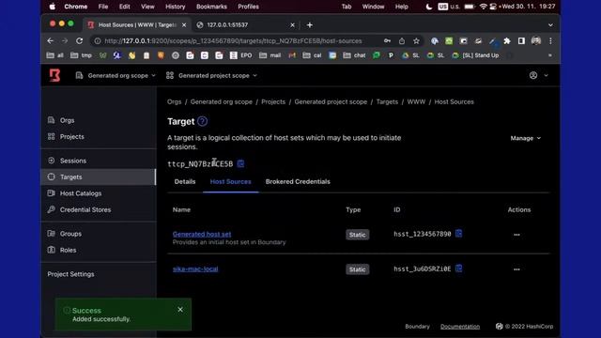Screen dimensions: 601x338
Task: Bookmark this page with the star icon
Action: point(416,40)
